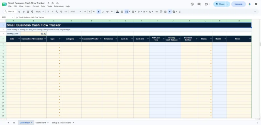Open version history clock icon
The height and width of the screenshot is (125, 261).
pos(192,4)
